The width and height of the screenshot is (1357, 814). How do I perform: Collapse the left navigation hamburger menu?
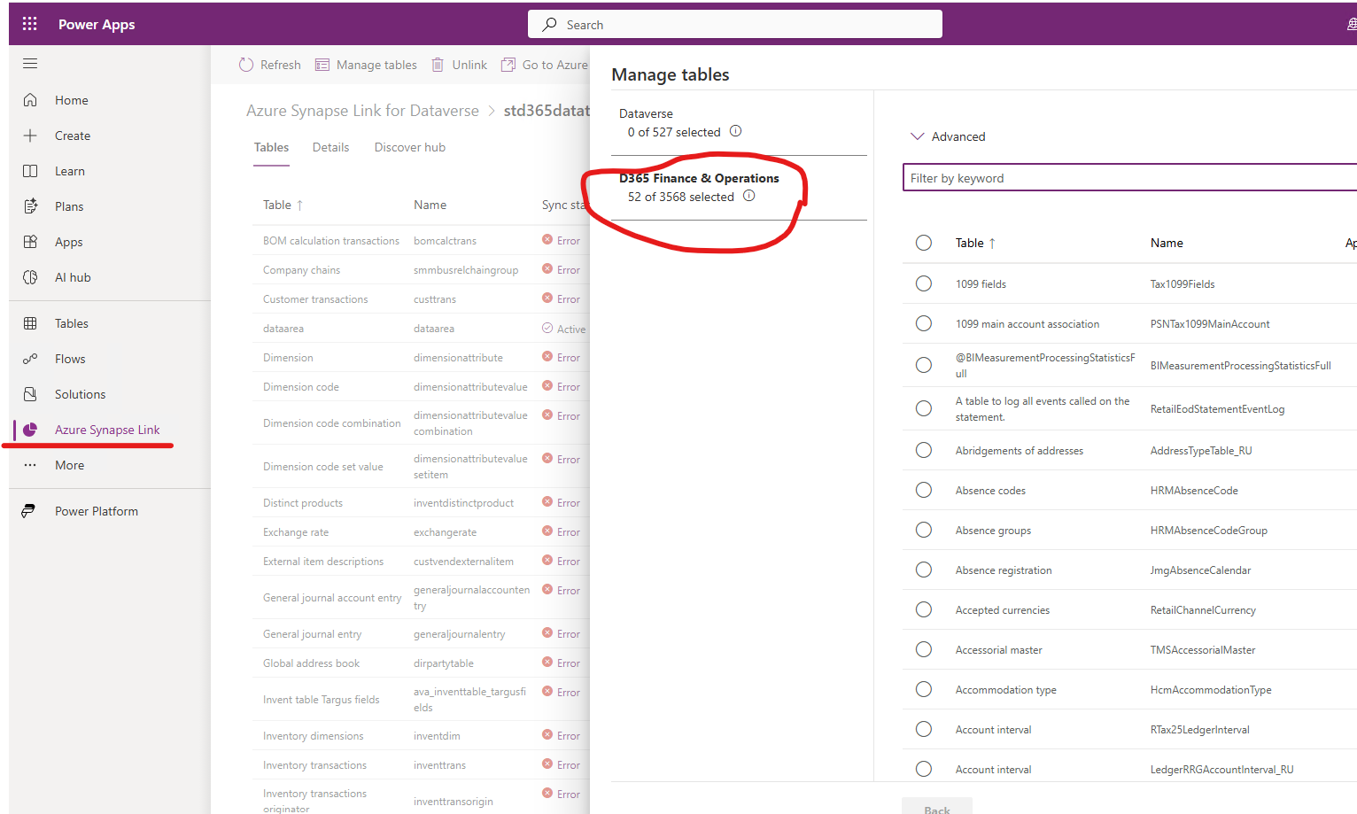[30, 64]
